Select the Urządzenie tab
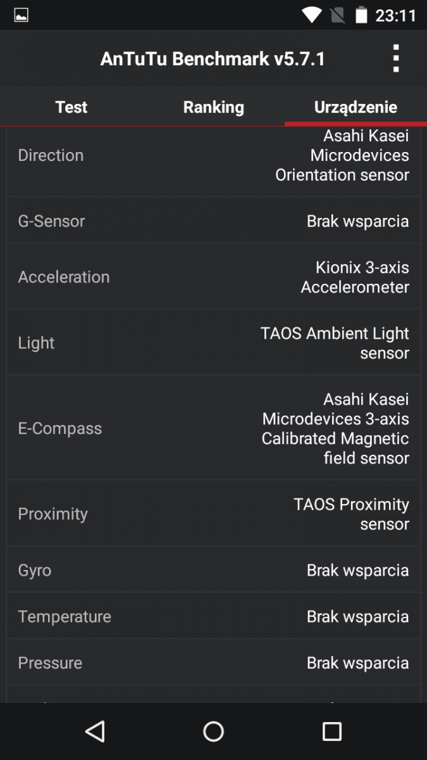The height and width of the screenshot is (760, 427). (x=356, y=107)
